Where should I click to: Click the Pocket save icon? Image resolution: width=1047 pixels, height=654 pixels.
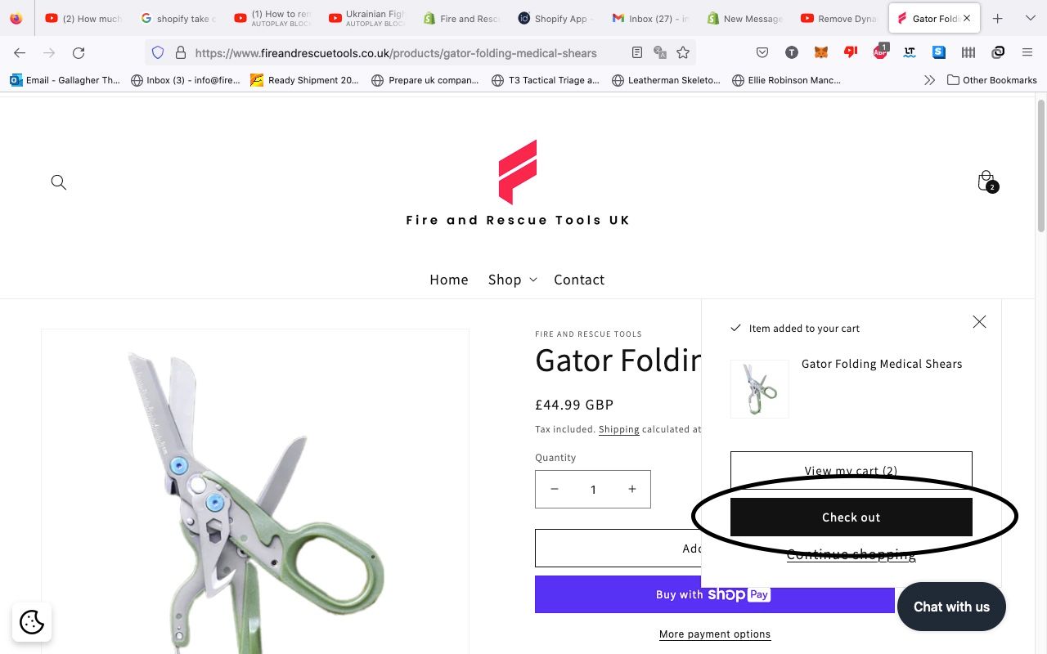[x=762, y=53]
